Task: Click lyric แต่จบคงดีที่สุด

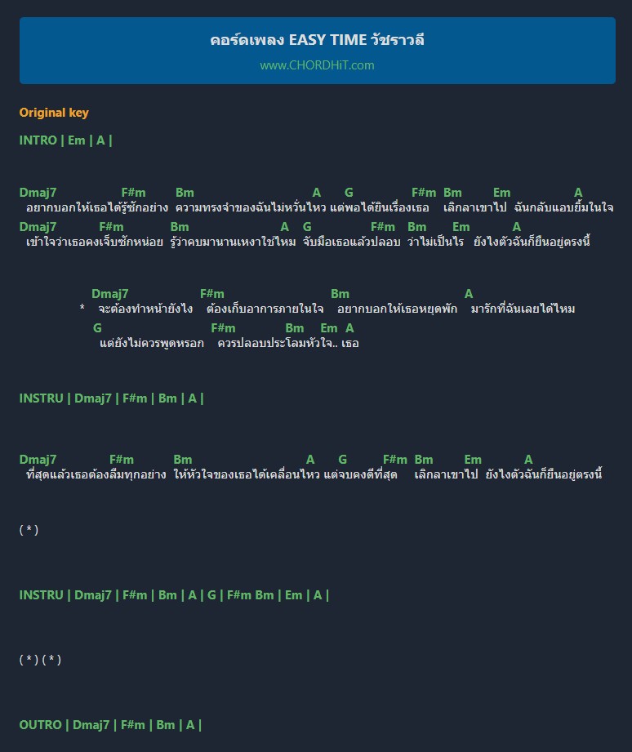Action: coord(361,474)
